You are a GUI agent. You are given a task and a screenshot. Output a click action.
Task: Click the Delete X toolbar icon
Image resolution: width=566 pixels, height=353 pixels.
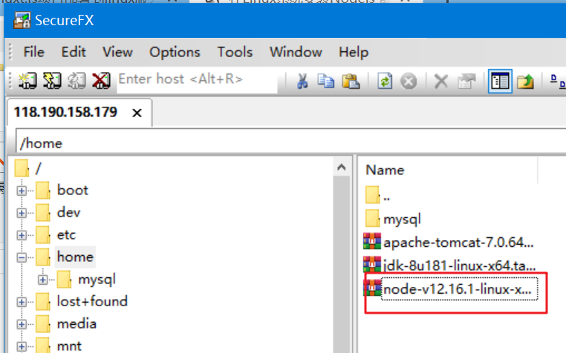[x=441, y=82]
